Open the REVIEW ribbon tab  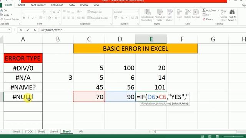pos(84,5)
